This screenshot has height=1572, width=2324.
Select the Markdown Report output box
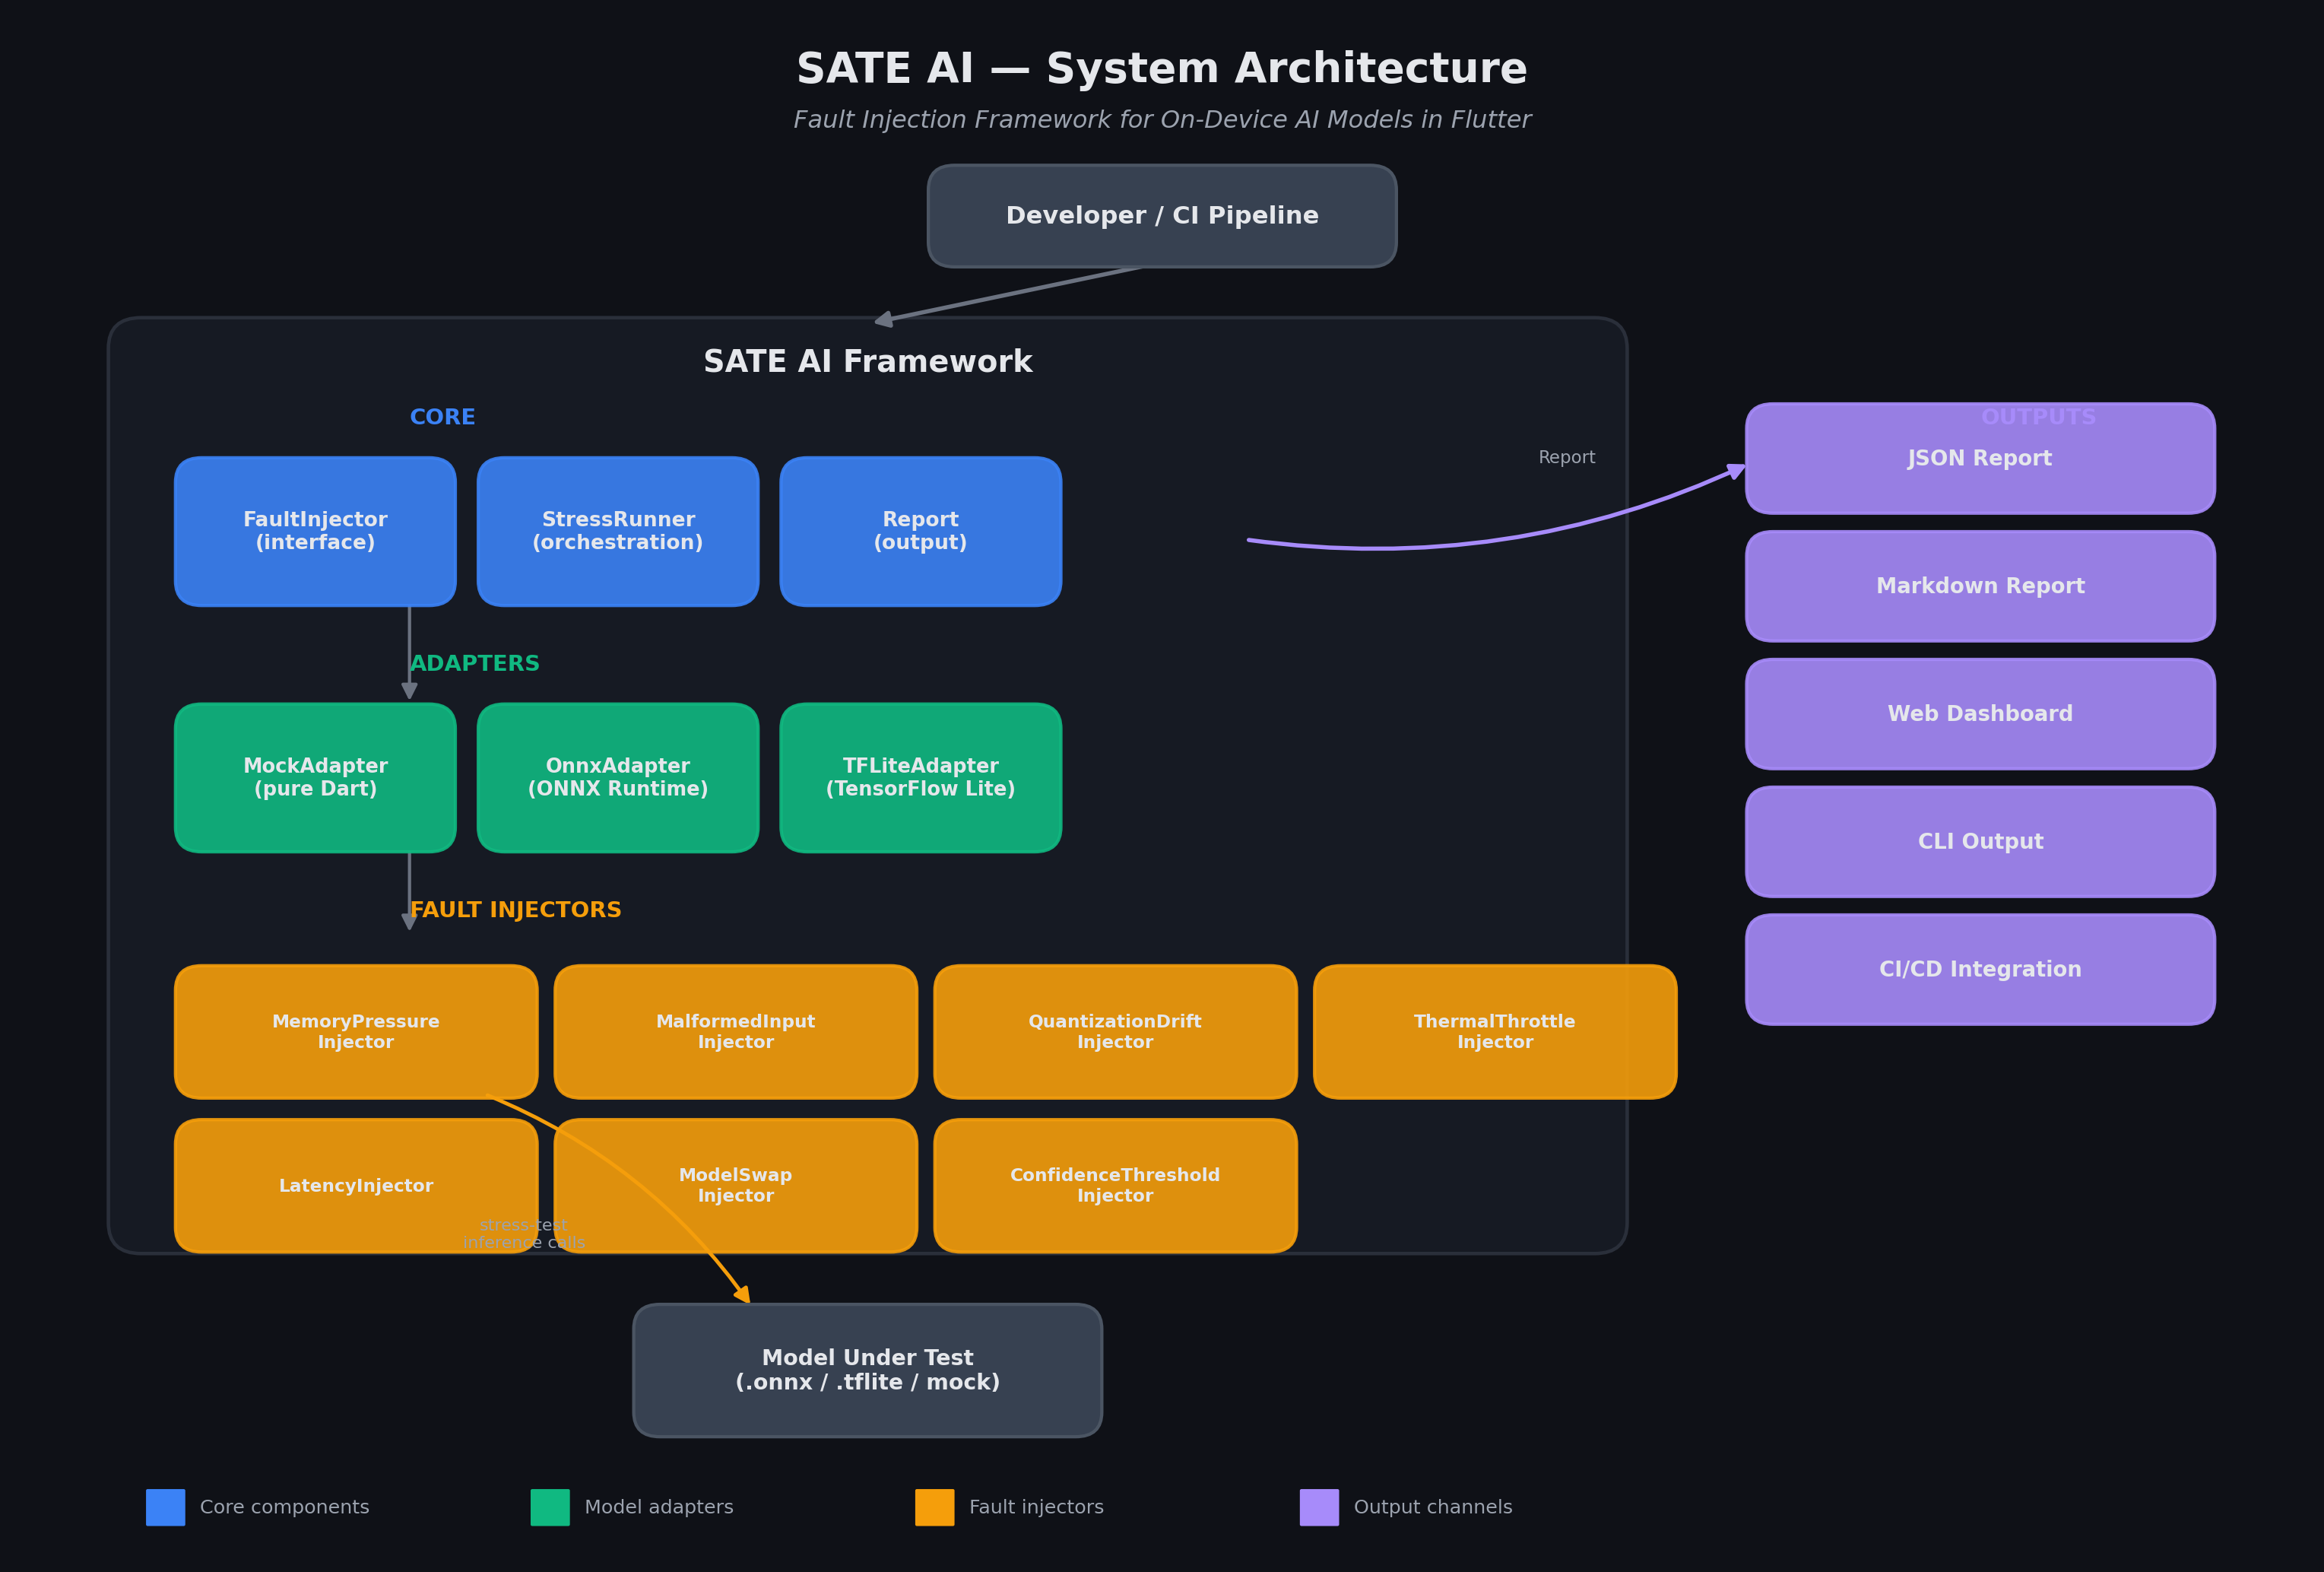coord(1980,586)
